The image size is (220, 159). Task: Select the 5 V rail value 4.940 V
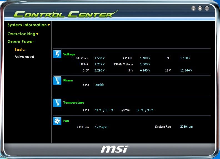pos(145,70)
